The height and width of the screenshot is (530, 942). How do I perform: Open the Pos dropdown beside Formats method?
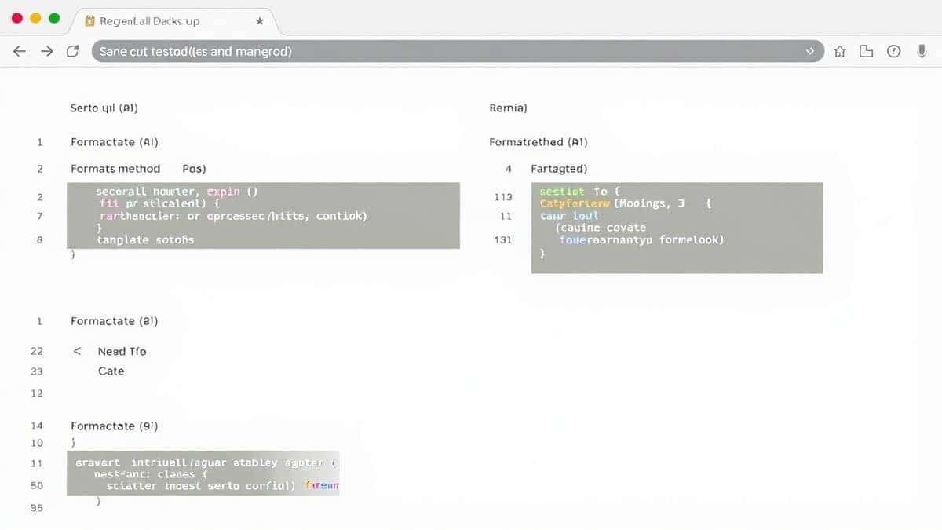coord(194,168)
